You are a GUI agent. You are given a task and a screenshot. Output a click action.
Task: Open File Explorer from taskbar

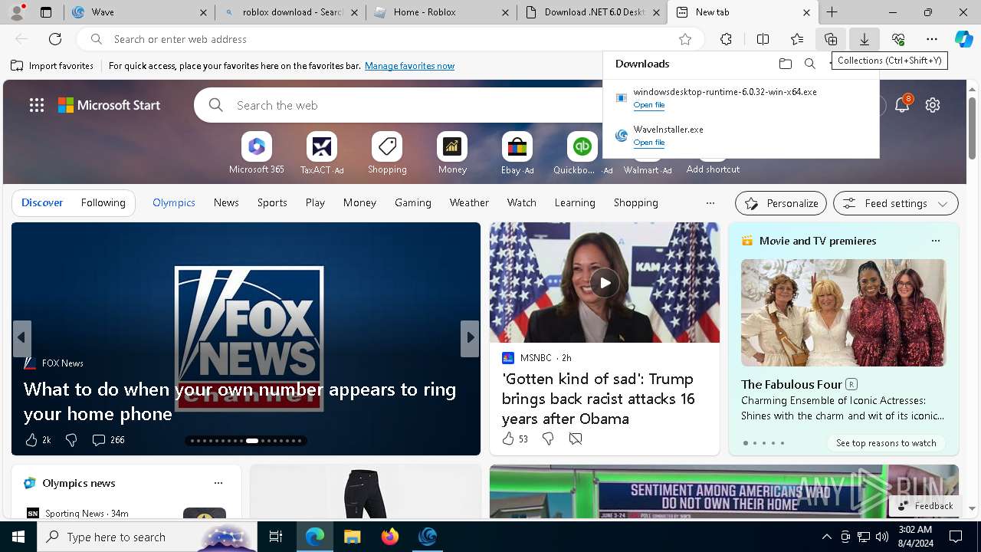coord(352,537)
